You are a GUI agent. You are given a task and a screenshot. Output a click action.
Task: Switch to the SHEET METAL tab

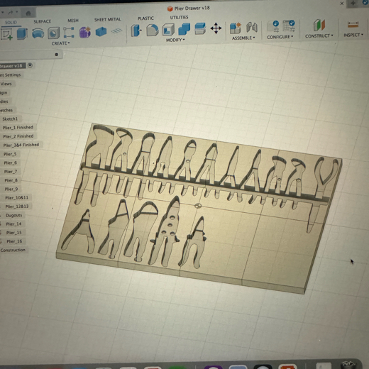tap(108, 19)
